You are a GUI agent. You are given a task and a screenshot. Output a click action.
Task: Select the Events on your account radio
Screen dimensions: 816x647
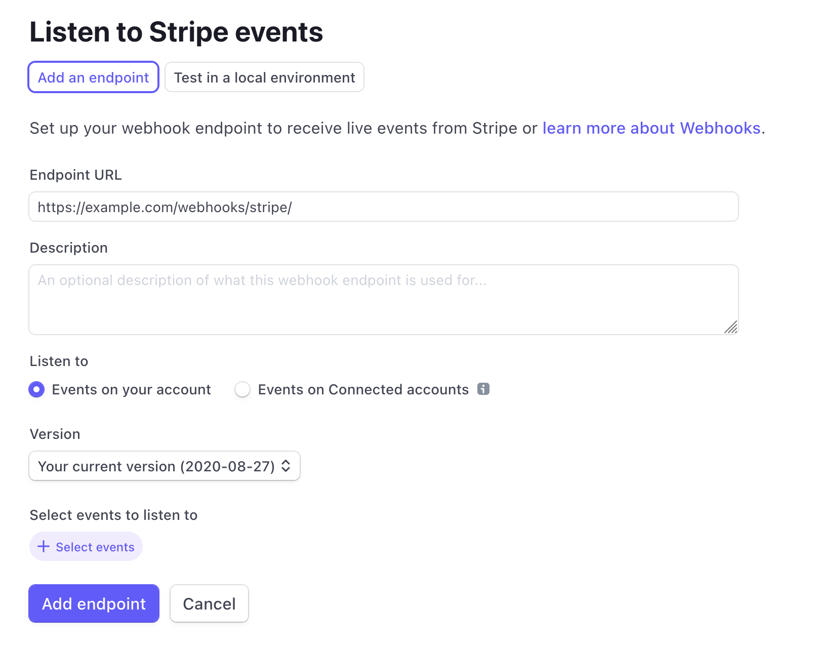[36, 389]
